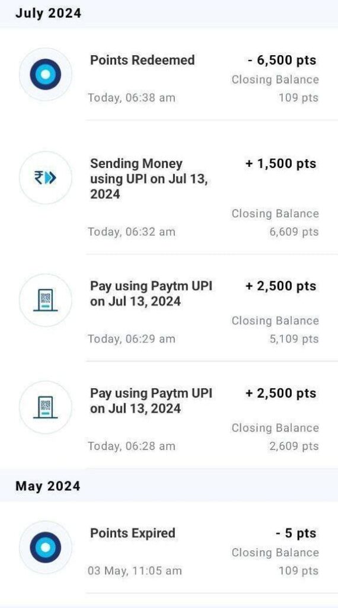Tap the rupee send-money UPI icon
The image size is (338, 608).
tap(45, 178)
